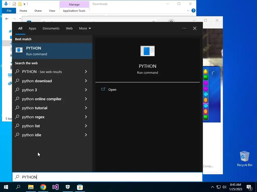Screen dimensions: 257x192
Task: Open search options ellipsis menu
Action: tap(184, 28)
